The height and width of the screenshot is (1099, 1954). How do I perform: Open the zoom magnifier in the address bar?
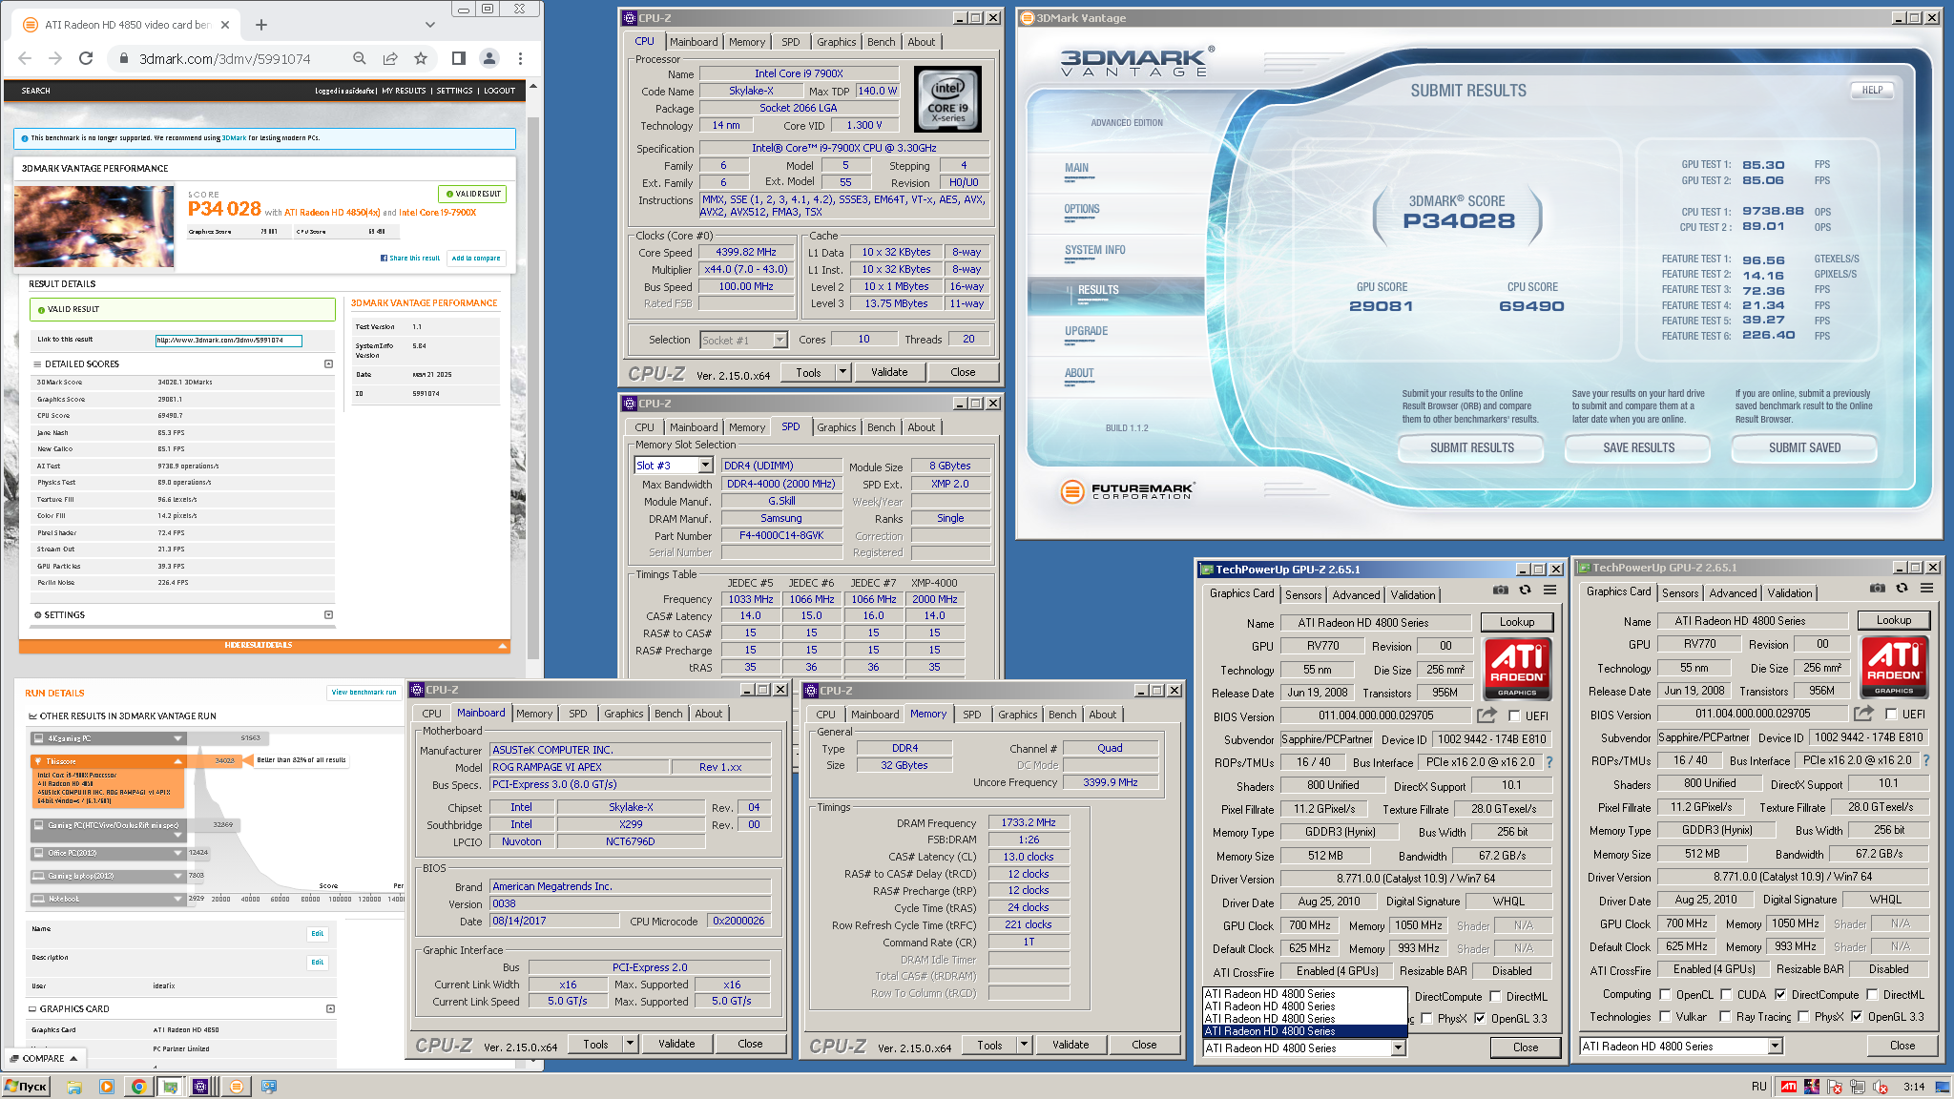[x=360, y=58]
